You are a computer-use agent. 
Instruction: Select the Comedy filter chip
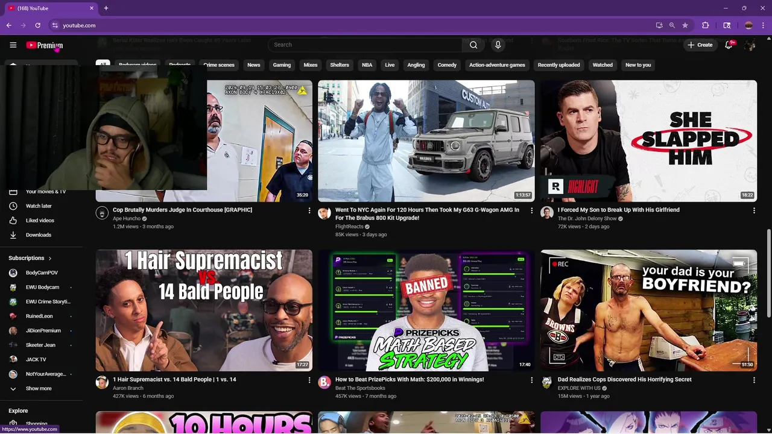point(447,65)
